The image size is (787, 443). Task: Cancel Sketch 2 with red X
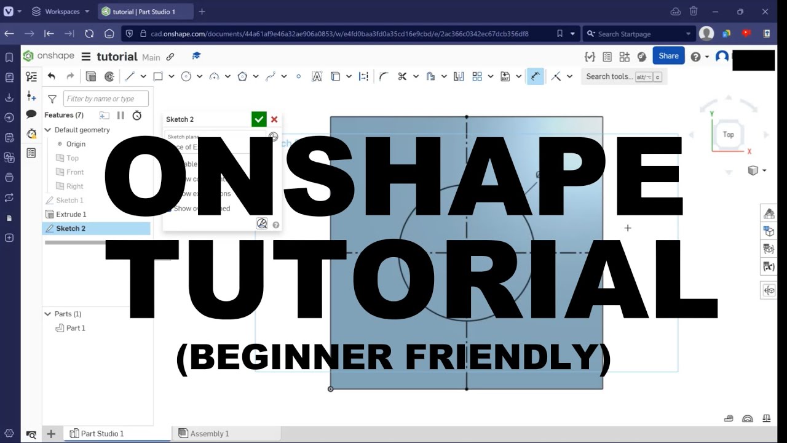[274, 119]
